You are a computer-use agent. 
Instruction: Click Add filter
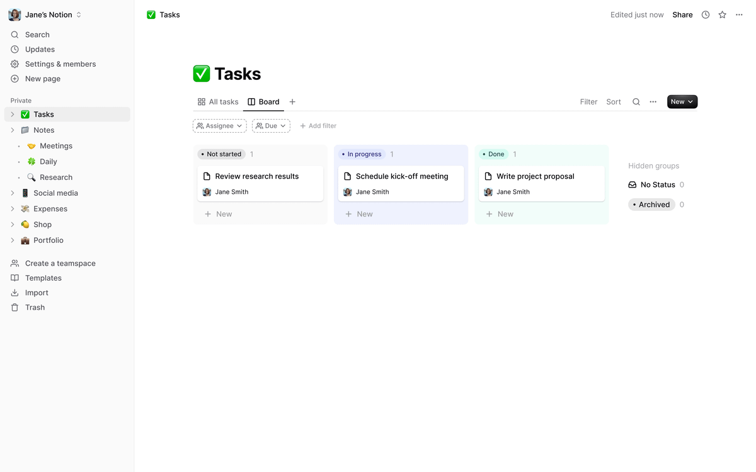pyautogui.click(x=318, y=126)
